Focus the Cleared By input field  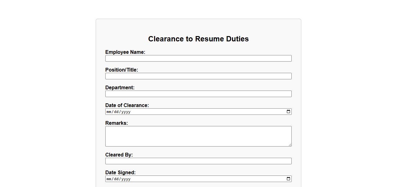(x=198, y=161)
